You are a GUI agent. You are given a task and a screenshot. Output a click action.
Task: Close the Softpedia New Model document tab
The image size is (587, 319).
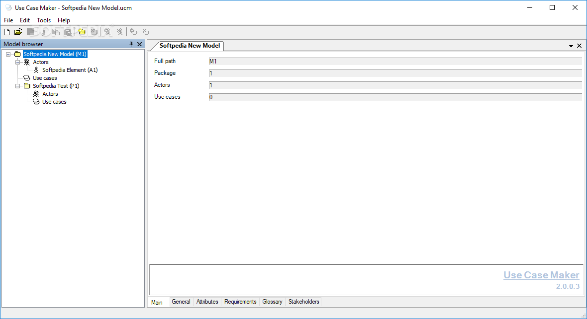pyautogui.click(x=579, y=46)
